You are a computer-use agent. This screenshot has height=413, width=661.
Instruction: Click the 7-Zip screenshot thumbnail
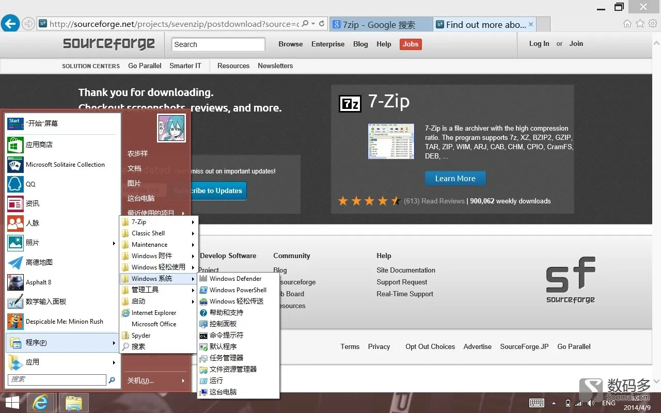tap(391, 141)
